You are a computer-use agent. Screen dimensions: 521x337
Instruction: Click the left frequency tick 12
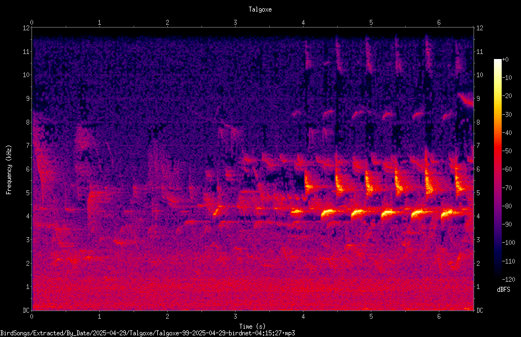coord(26,28)
